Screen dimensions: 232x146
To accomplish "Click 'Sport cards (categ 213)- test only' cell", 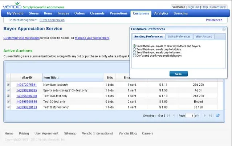I will [x=65, y=90].
